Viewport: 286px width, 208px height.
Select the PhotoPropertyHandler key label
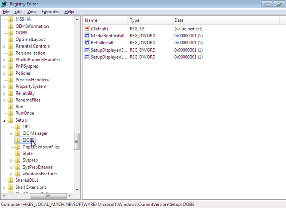38,60
